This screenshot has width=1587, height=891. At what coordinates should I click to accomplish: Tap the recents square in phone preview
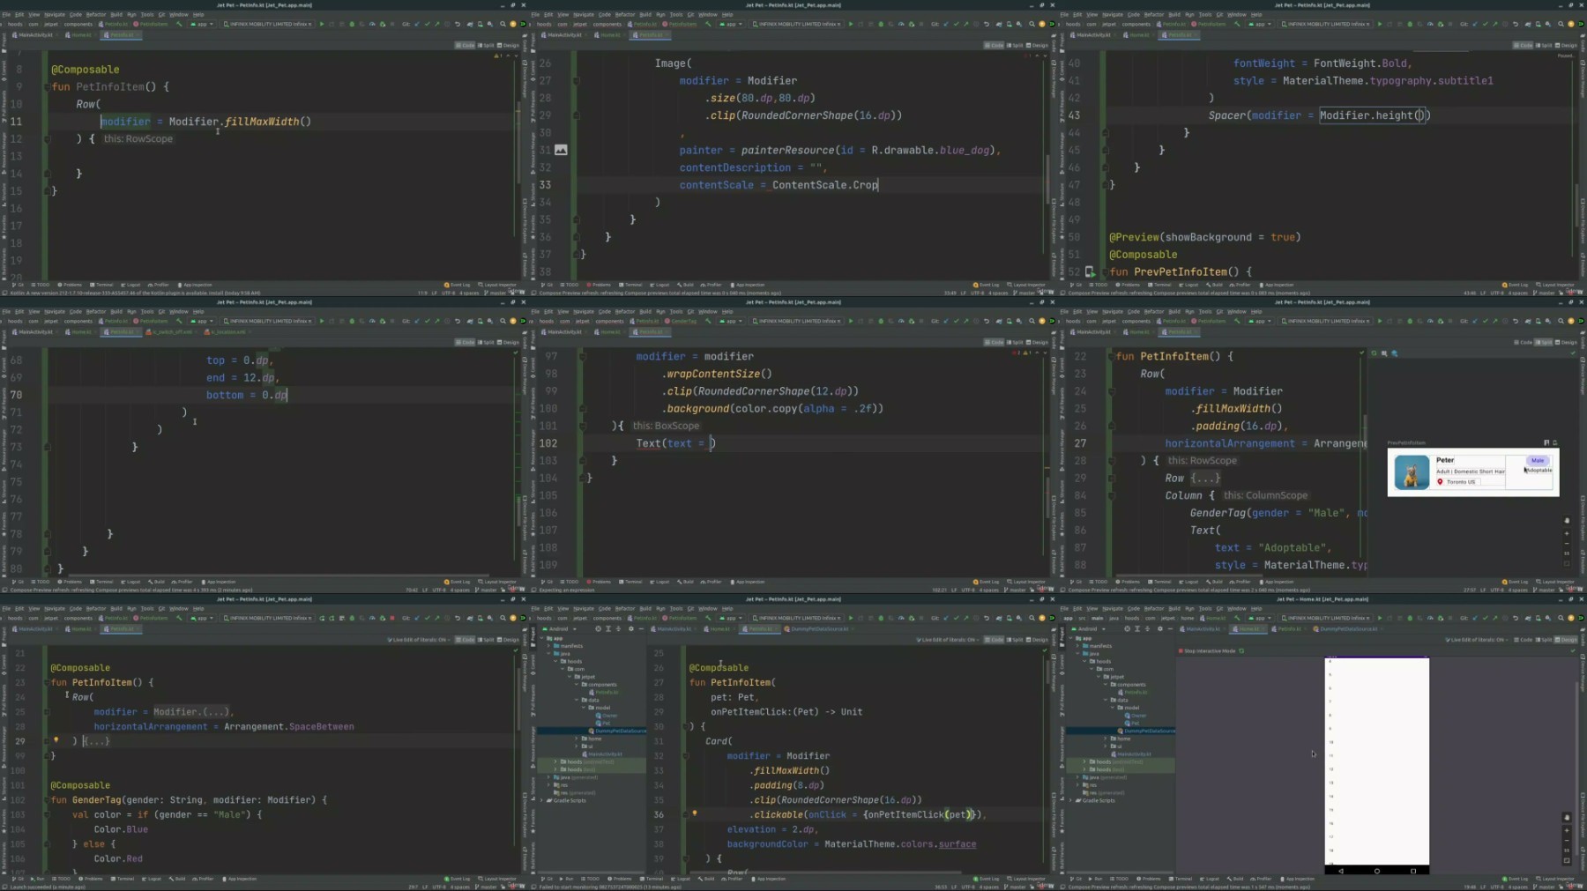click(x=1413, y=871)
